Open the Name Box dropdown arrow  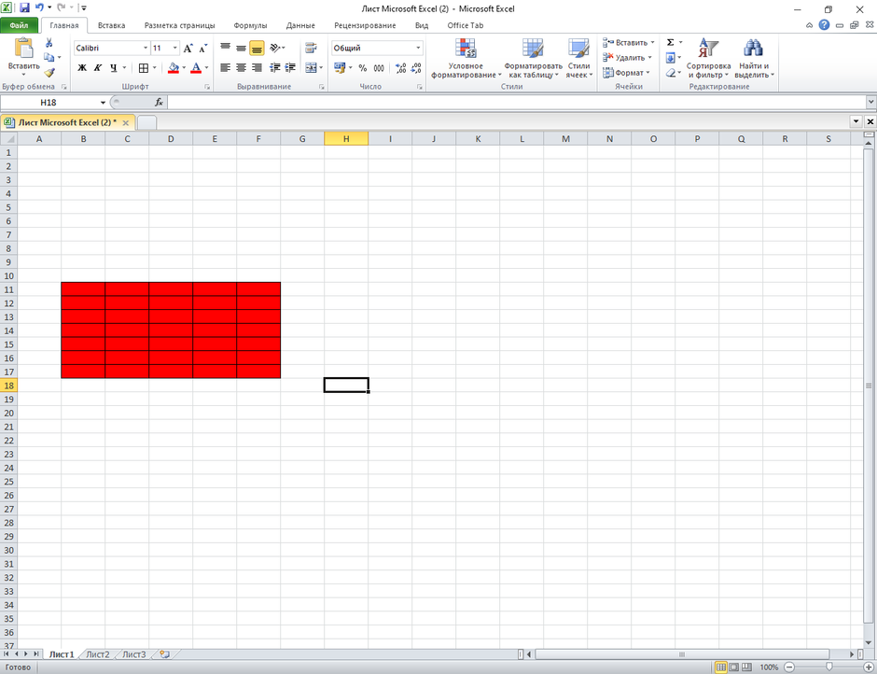tap(103, 103)
